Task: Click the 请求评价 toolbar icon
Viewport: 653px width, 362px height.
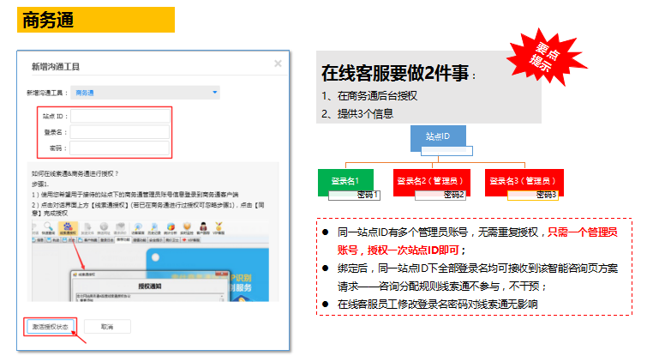Action: (x=120, y=228)
